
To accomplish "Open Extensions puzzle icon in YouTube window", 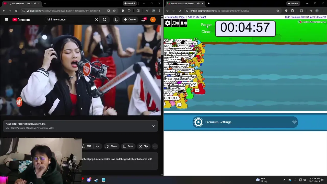I will [129, 11].
